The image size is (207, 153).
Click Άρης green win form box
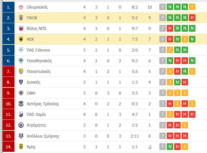tap(170, 146)
